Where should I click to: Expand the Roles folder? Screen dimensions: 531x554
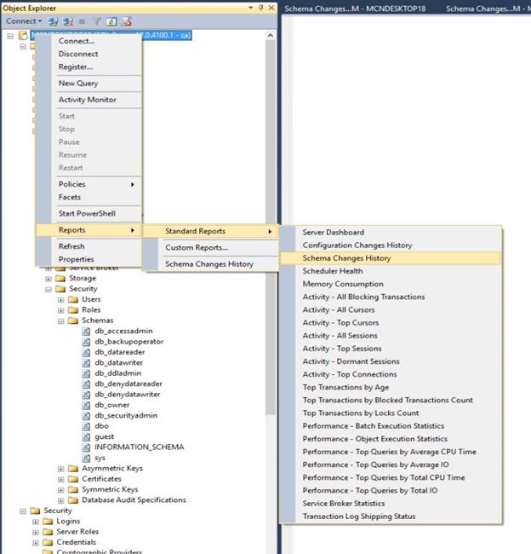point(61,310)
